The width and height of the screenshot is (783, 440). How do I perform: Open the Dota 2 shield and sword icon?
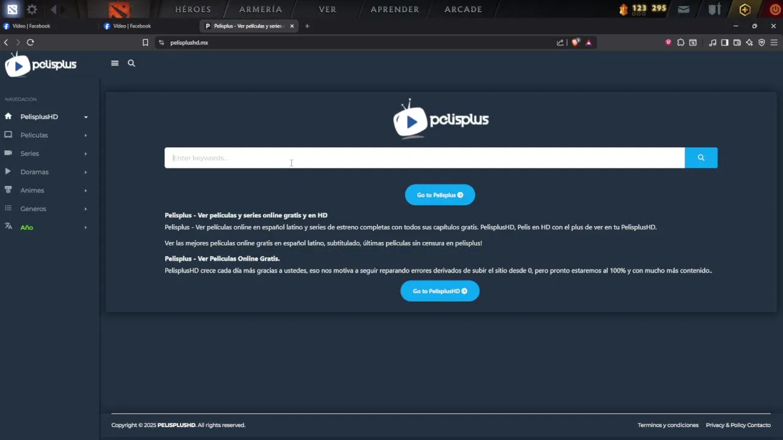click(714, 9)
